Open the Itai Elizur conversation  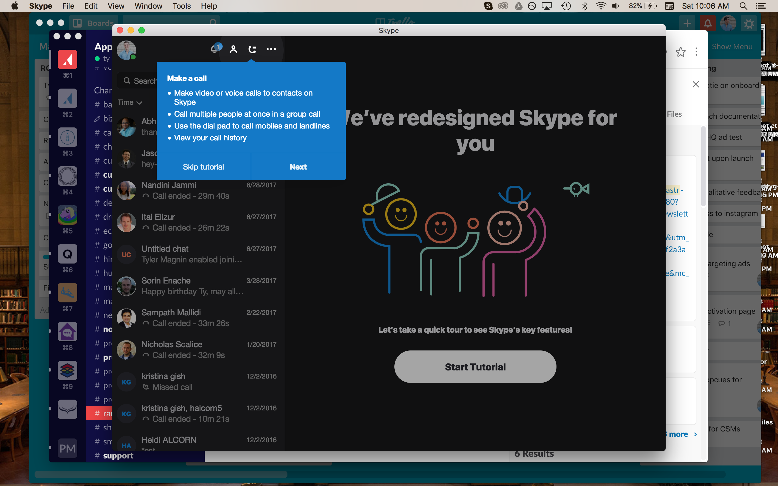point(199,222)
